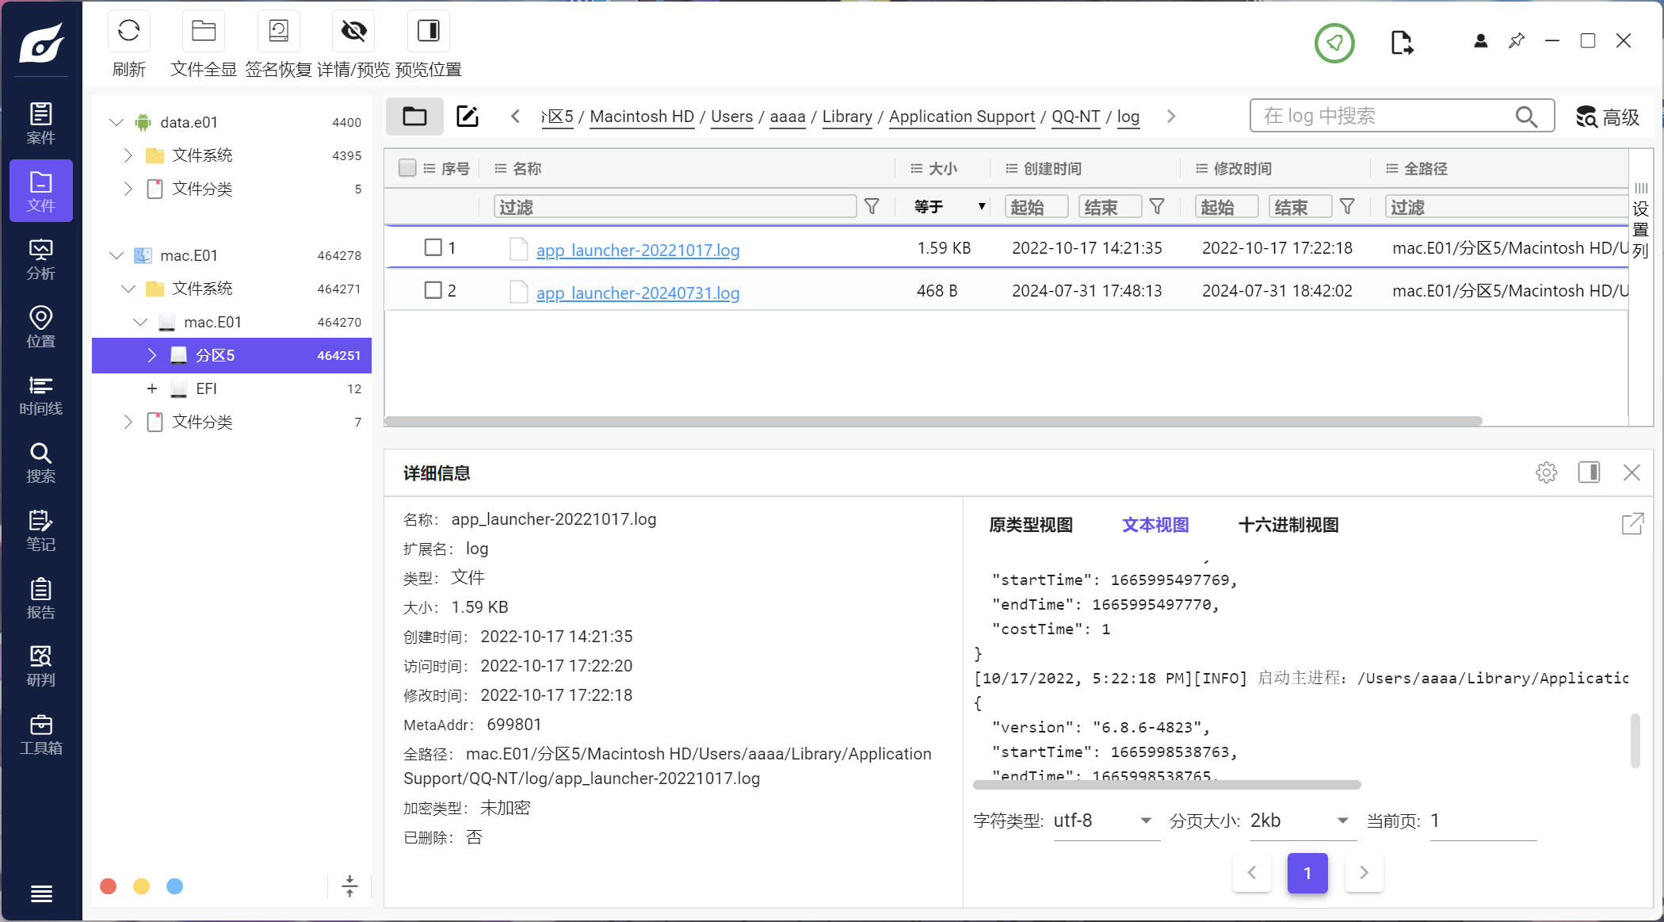Click the red color tag dot
The width and height of the screenshot is (1664, 922).
[109, 886]
